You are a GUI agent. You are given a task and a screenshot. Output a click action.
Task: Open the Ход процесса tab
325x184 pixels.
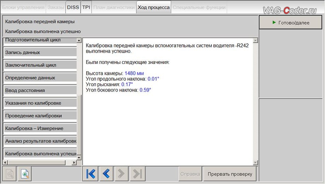tap(154, 7)
